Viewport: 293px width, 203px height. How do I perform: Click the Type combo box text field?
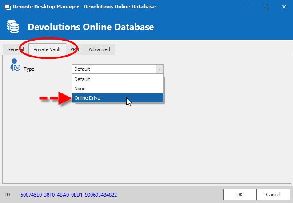(x=114, y=69)
